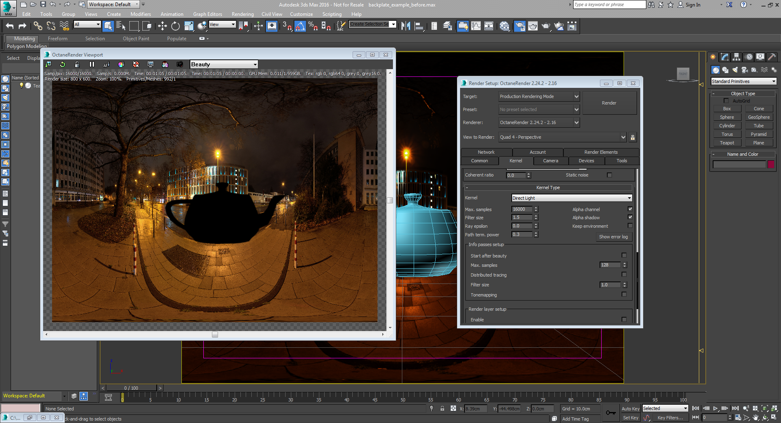
Task: Click the object color swatch in Name and Color
Action: point(771,164)
